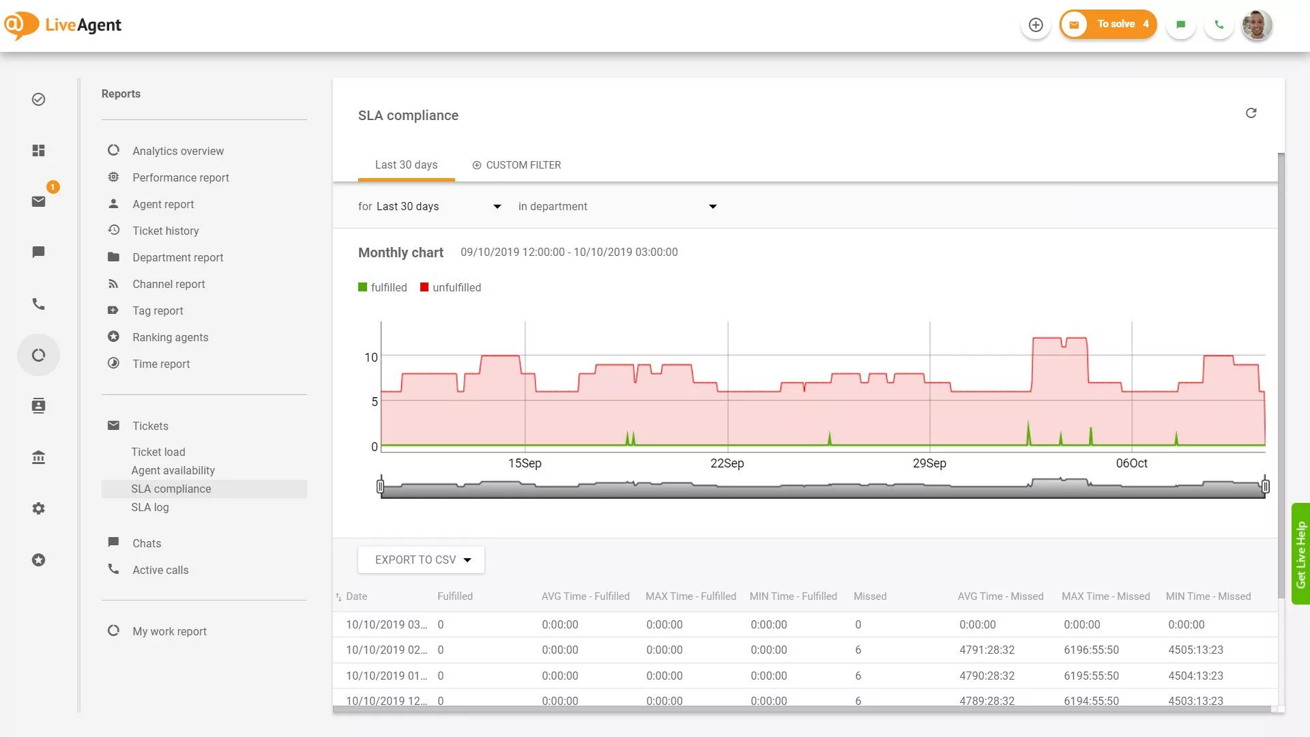Open the SLA log report
The image size is (1310, 737).
150,507
